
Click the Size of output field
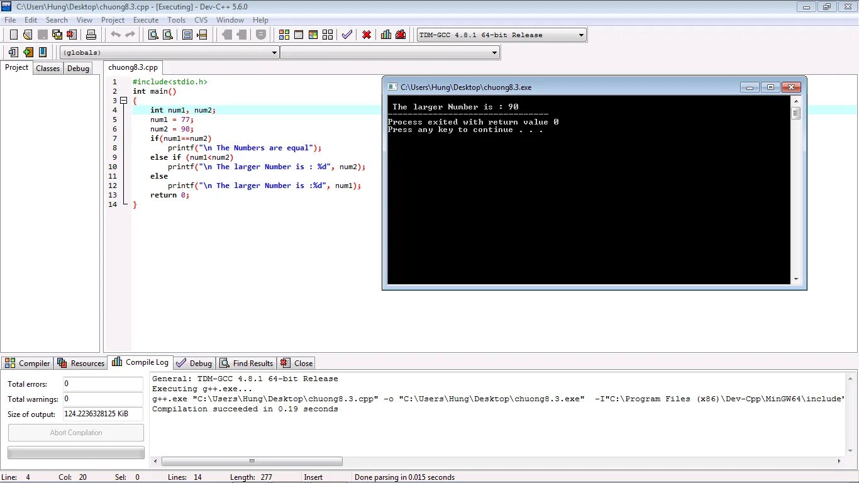tap(103, 414)
